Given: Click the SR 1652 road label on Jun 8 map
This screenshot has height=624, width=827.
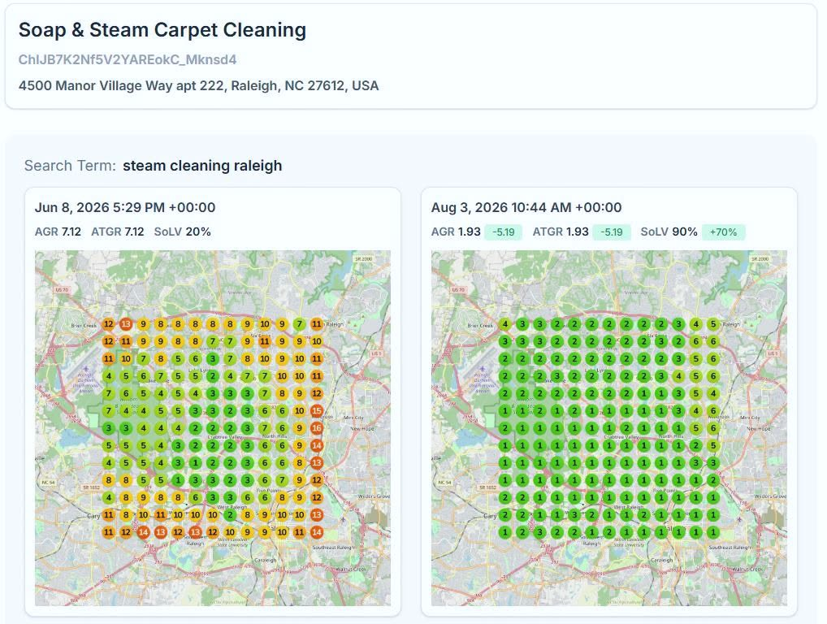Looking at the screenshot, I should pos(91,487).
